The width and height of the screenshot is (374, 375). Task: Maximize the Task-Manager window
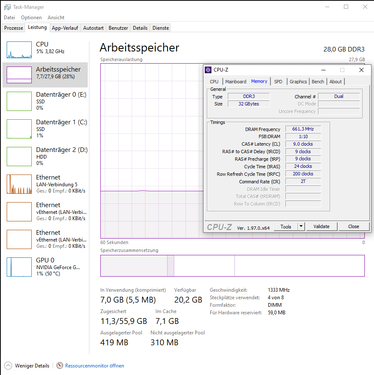(346, 7)
